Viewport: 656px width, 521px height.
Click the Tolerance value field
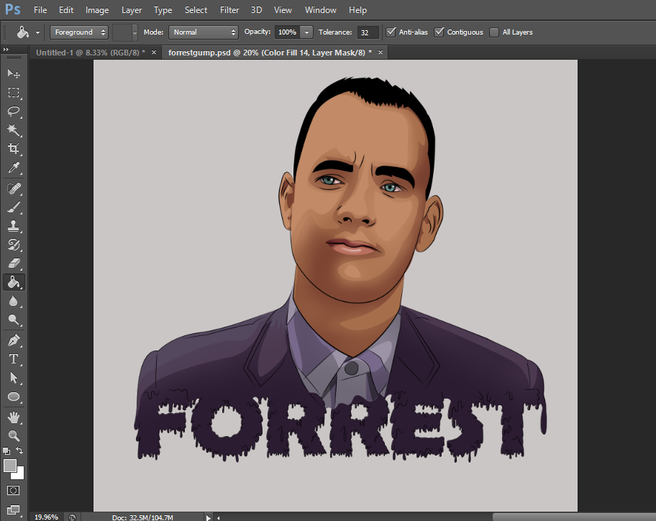point(368,32)
